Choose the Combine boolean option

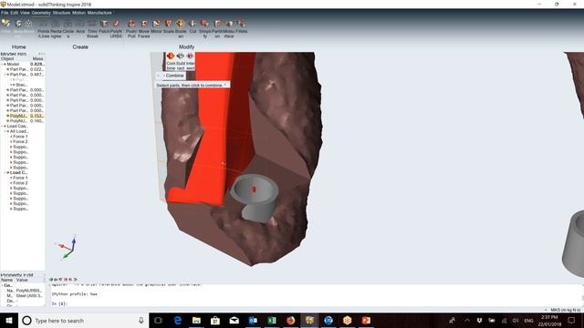tap(171, 61)
